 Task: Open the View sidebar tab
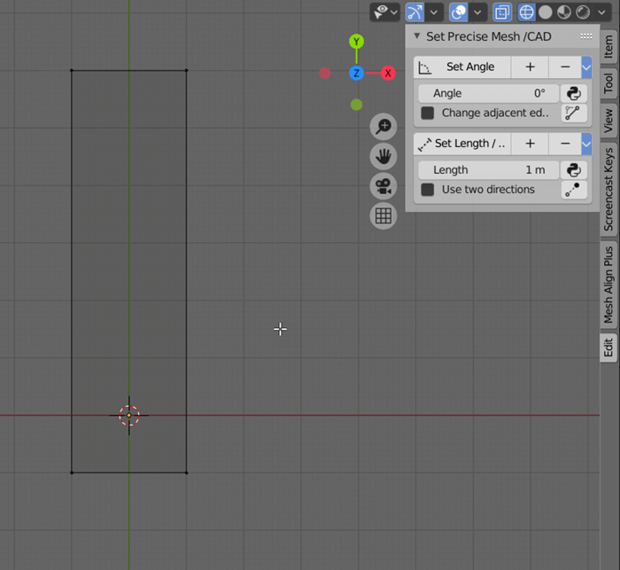tap(608, 121)
